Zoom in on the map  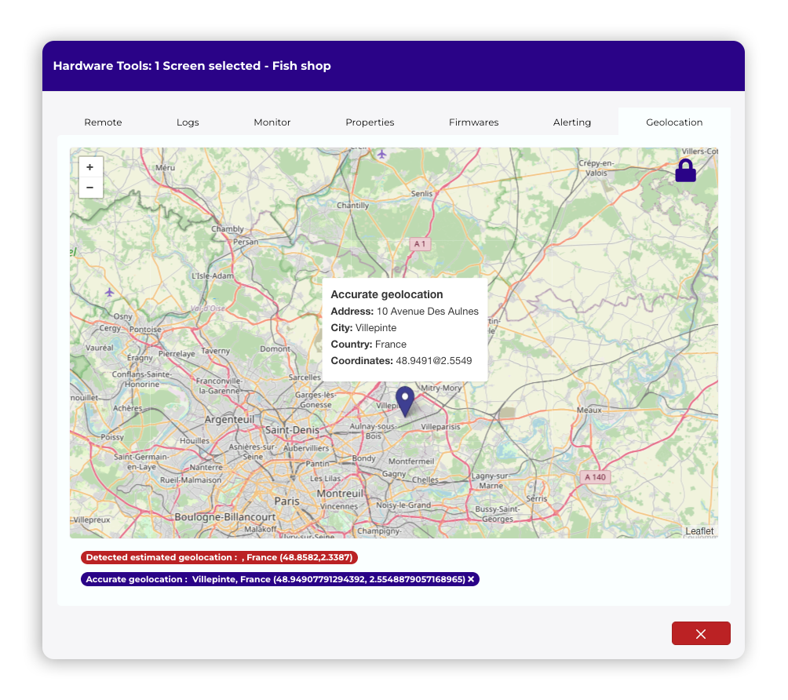[90, 167]
